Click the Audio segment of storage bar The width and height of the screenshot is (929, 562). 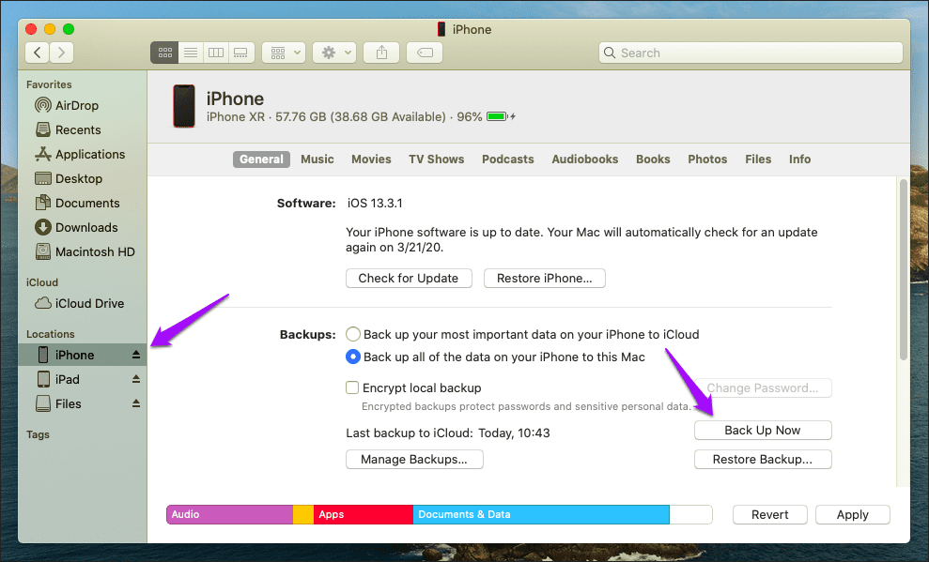[230, 515]
